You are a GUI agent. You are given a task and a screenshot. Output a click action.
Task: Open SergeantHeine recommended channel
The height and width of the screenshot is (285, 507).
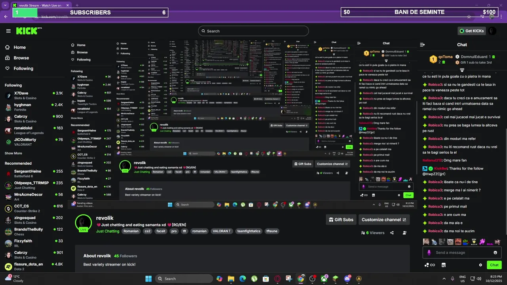[34, 173]
